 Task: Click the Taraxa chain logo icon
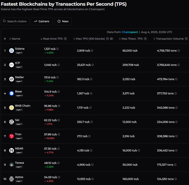click(x=12, y=165)
